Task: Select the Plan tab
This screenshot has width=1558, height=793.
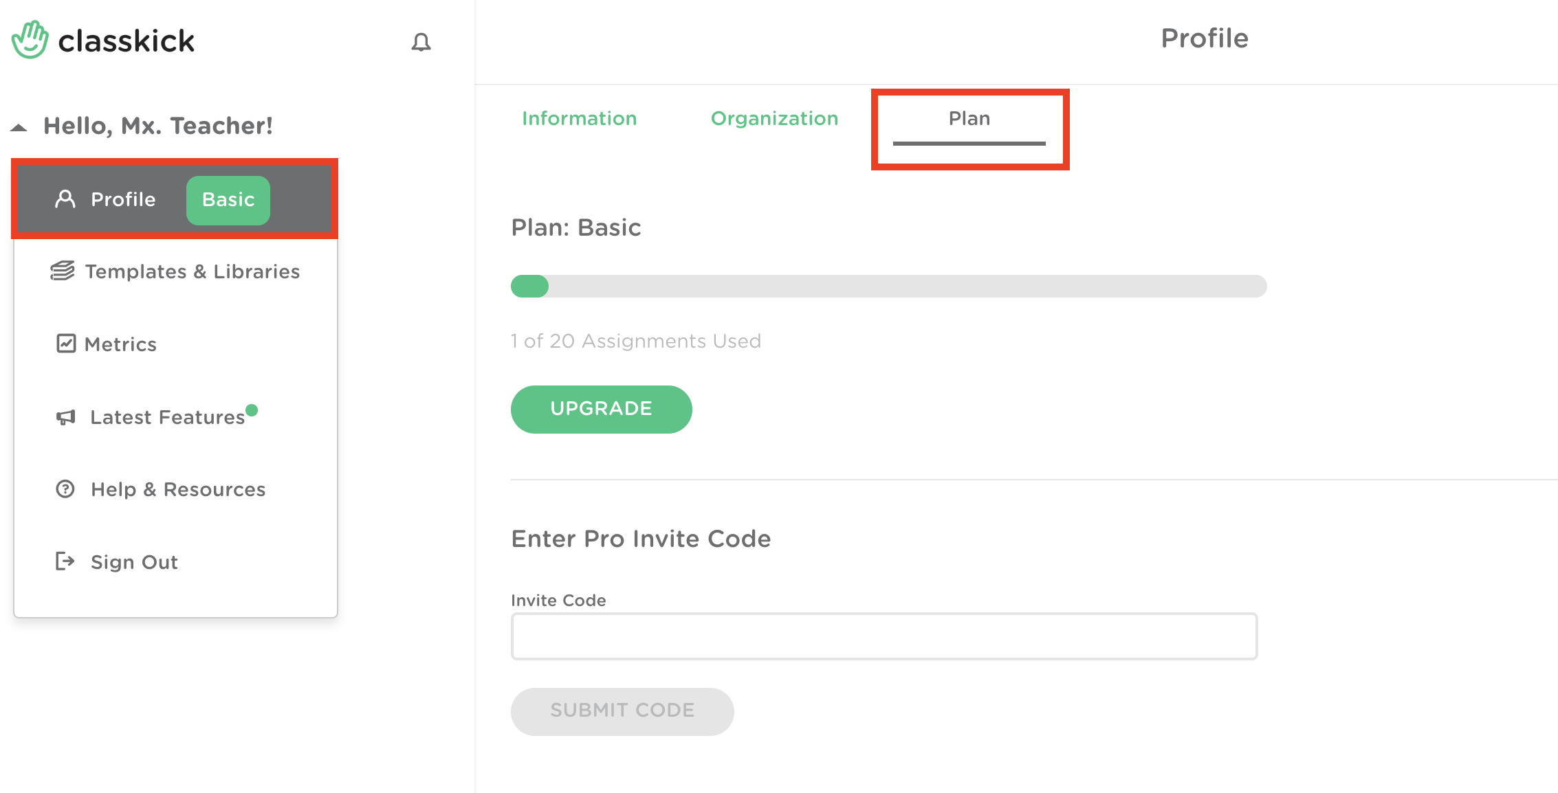Action: coord(969,118)
